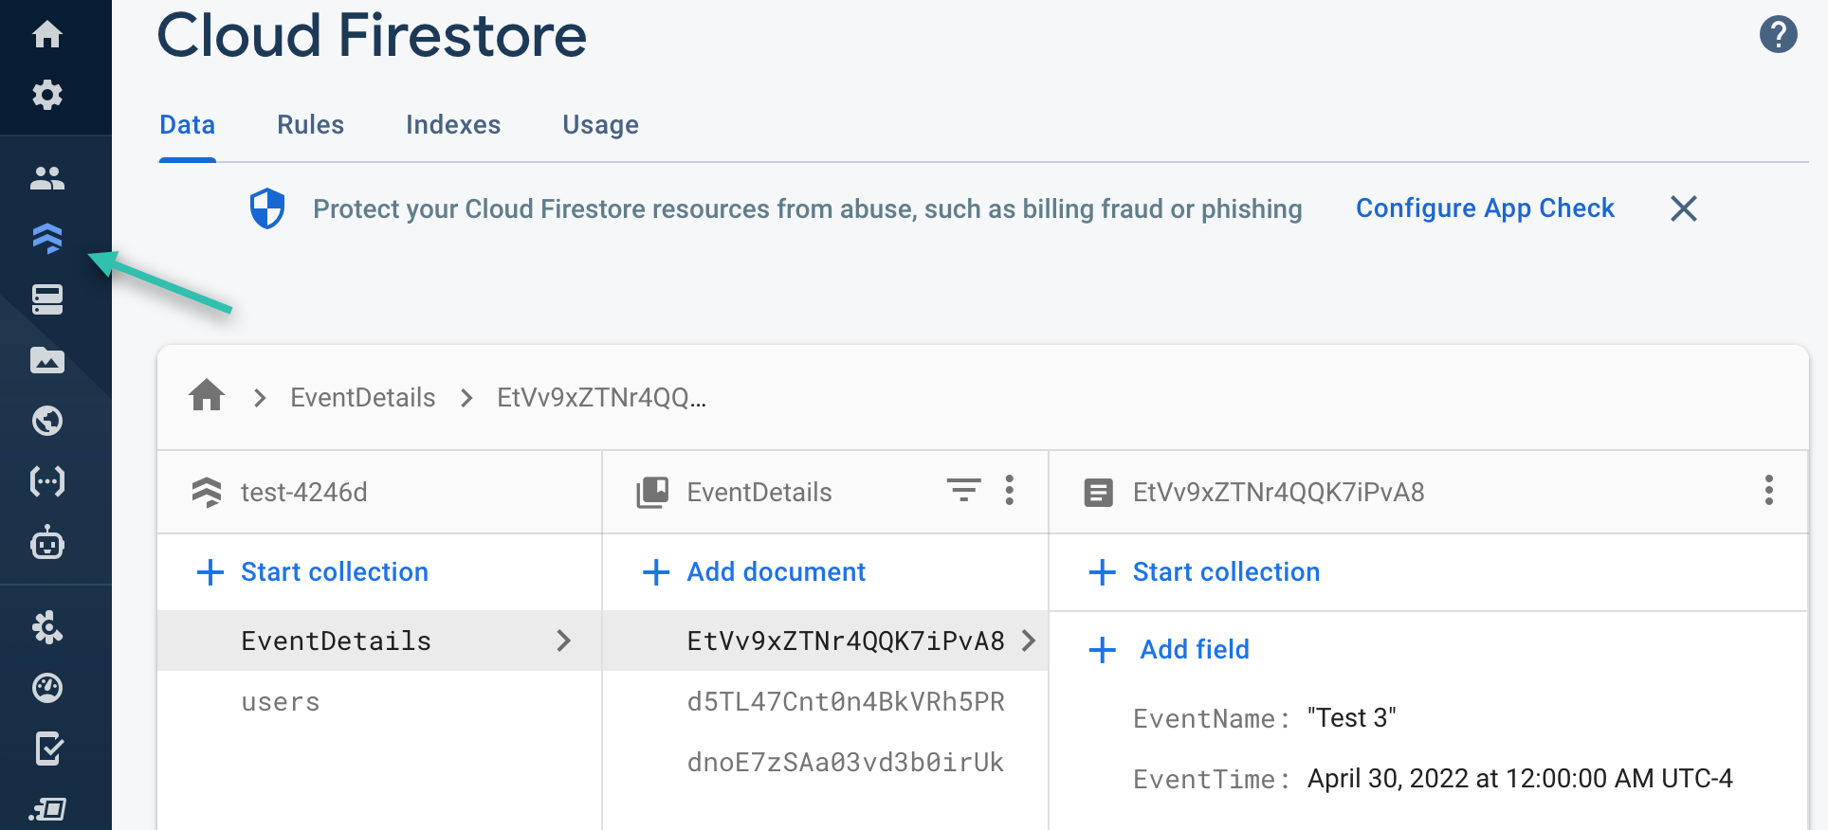Expand EventDetails collection chevron

pos(564,641)
